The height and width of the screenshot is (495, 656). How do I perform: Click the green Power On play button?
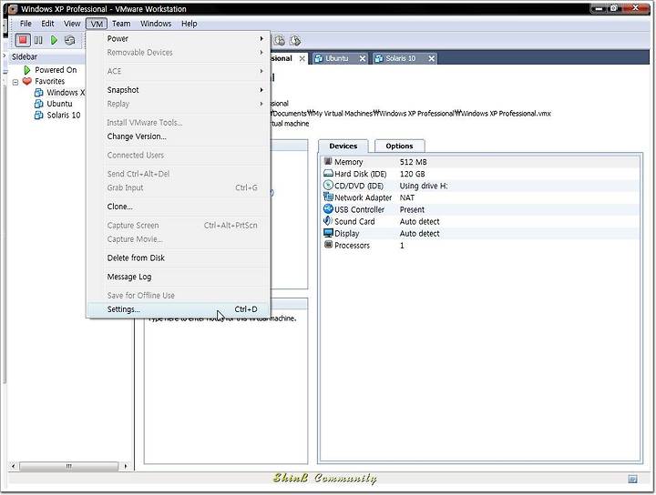point(54,40)
